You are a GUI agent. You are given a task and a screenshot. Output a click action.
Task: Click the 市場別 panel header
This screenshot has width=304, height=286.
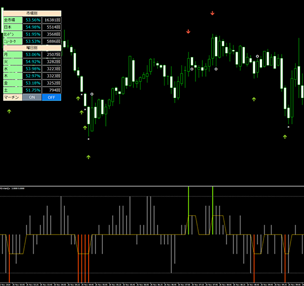pyautogui.click(x=32, y=13)
